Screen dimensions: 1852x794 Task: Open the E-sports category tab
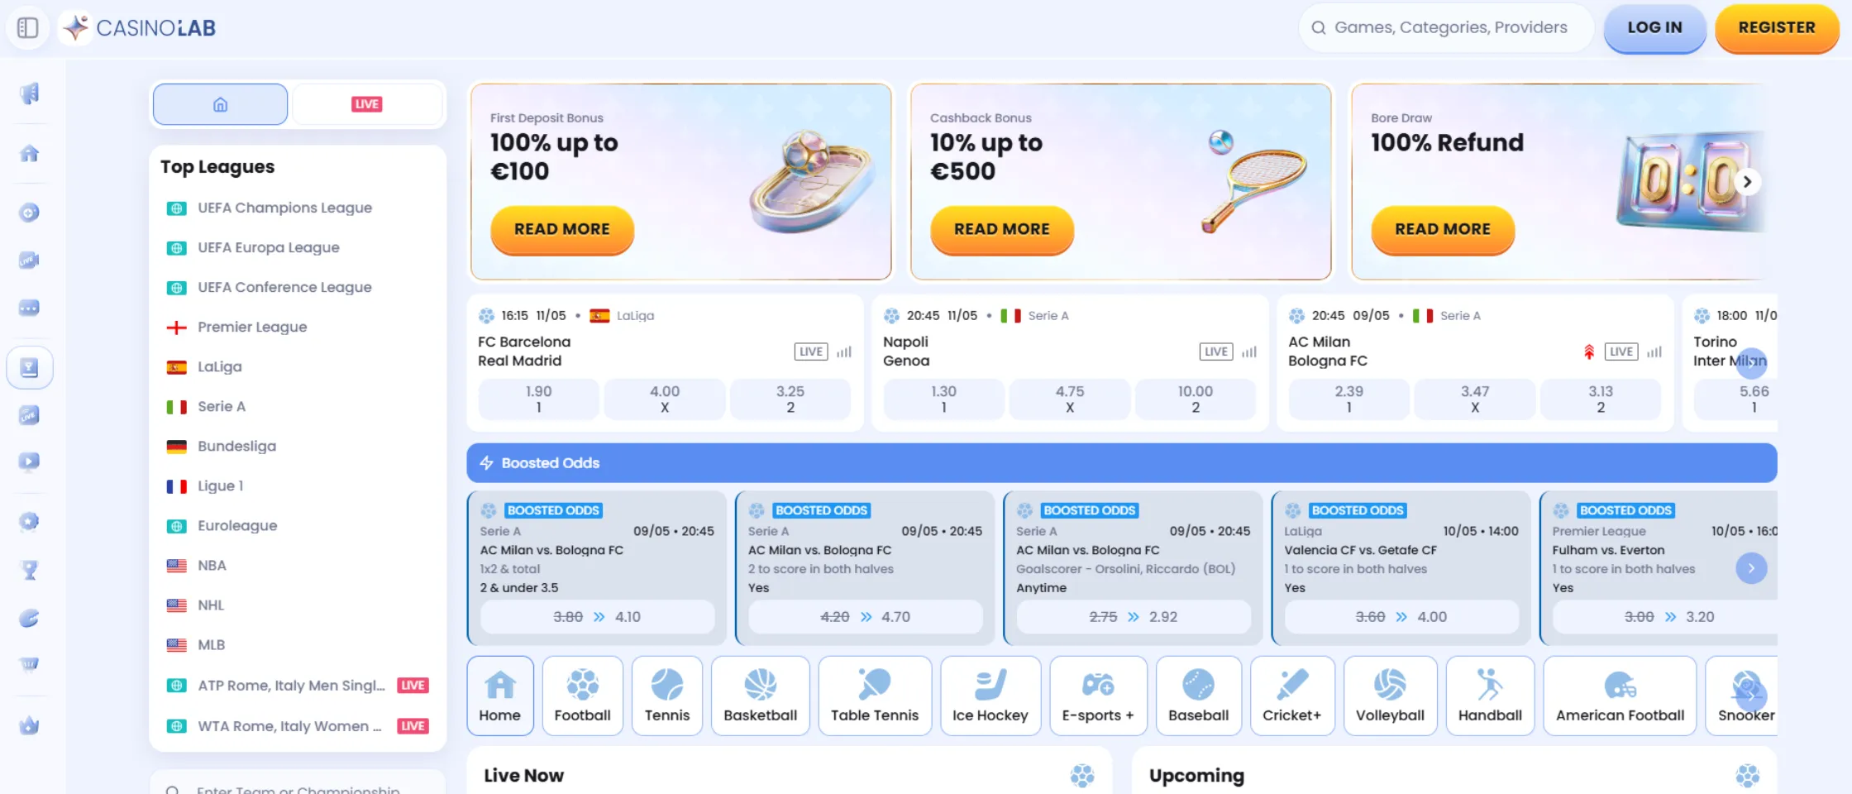(x=1098, y=695)
